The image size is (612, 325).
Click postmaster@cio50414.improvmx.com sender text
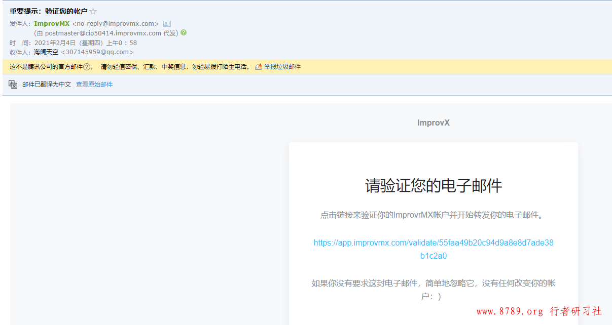coord(103,33)
